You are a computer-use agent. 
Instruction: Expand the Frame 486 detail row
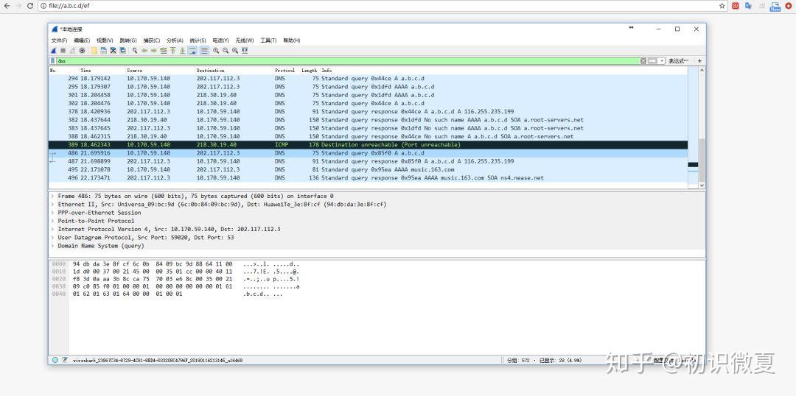[x=52, y=197]
